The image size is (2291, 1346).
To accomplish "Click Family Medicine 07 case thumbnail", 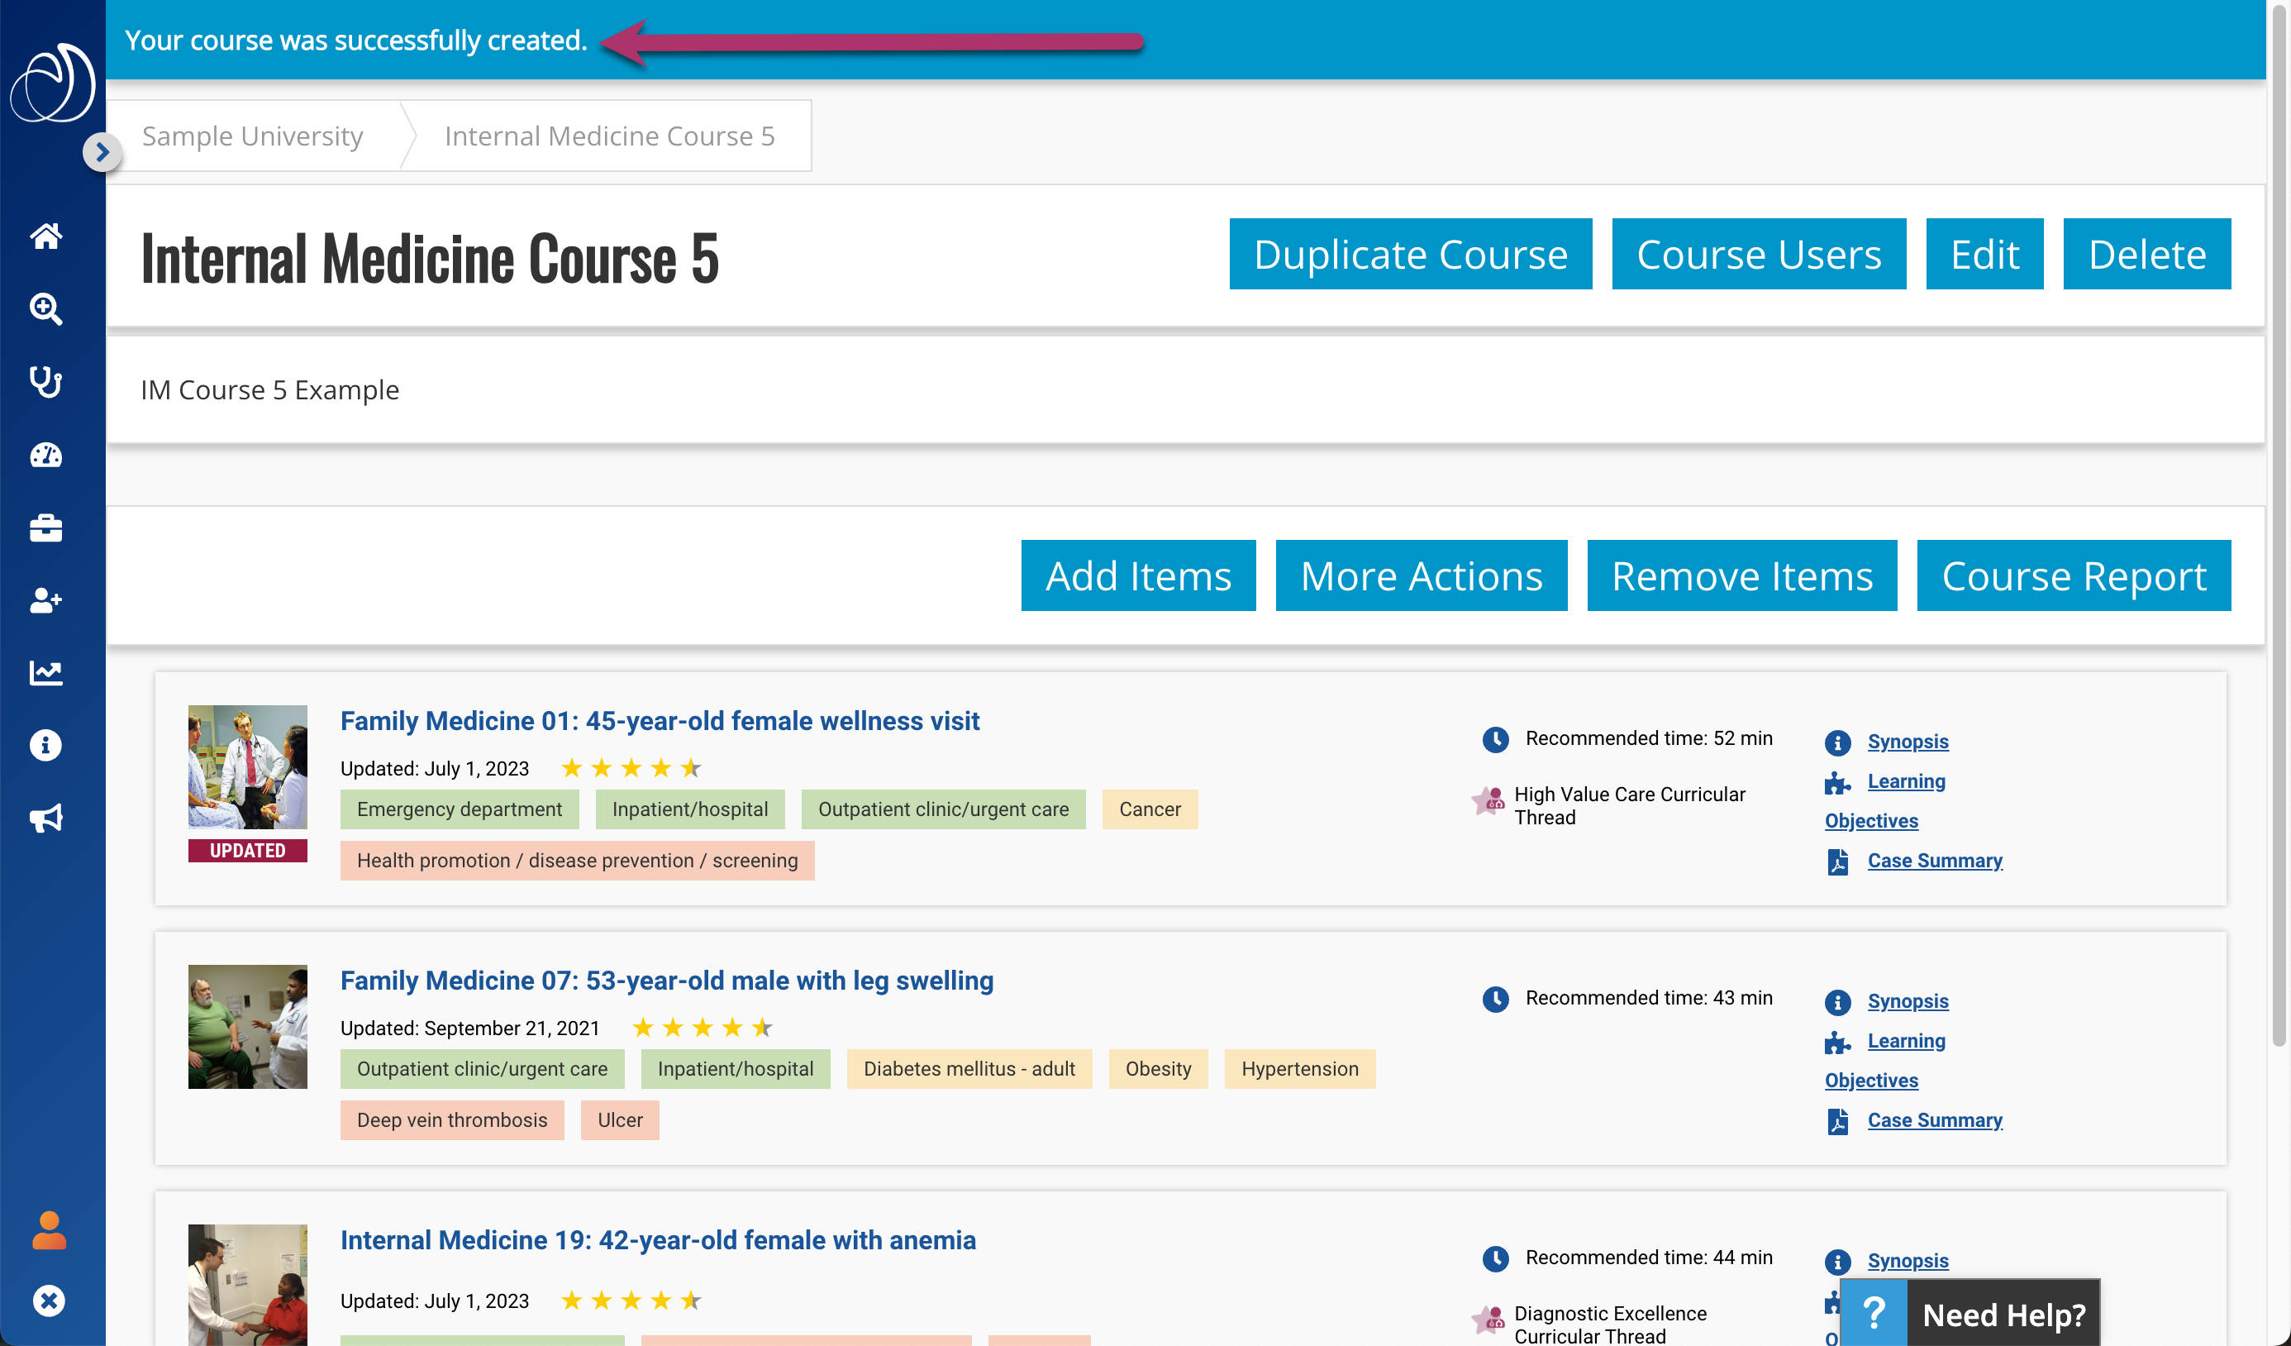I will pyautogui.click(x=247, y=1026).
